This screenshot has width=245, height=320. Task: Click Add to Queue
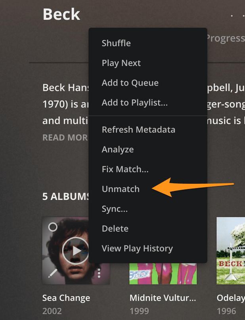click(148, 83)
